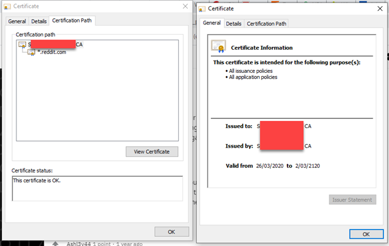The width and height of the screenshot is (389, 246).
Task: Confirm with OK in left Certificate dialog
Action: (x=172, y=231)
